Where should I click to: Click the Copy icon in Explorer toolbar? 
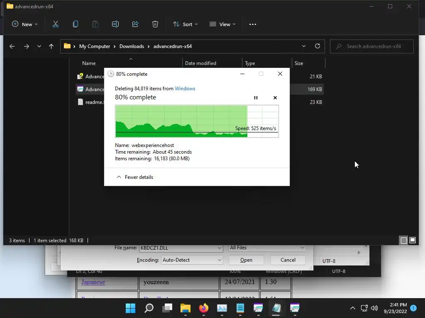(76, 24)
